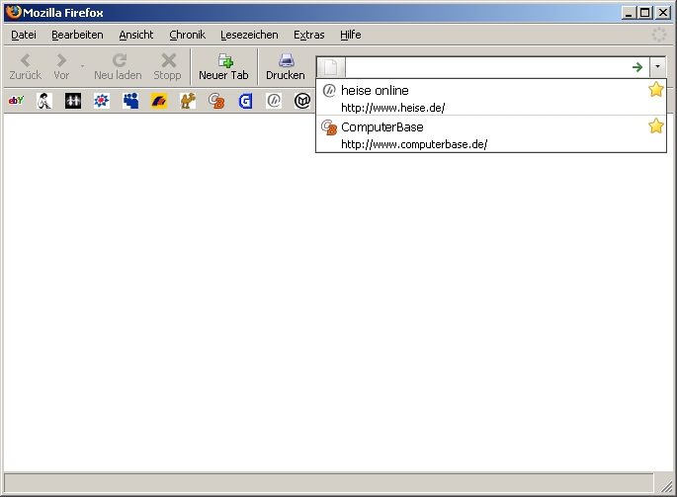Click the star beside ComputerBase
The height and width of the screenshot is (497, 677).
pyautogui.click(x=656, y=126)
